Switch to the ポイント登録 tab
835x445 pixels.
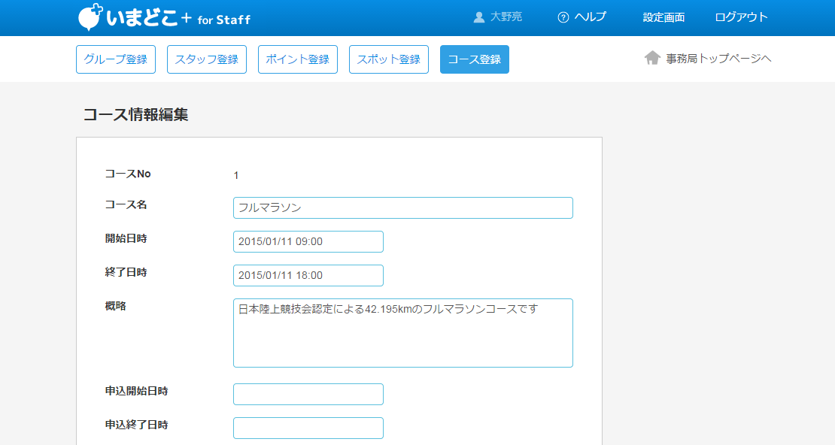click(298, 59)
